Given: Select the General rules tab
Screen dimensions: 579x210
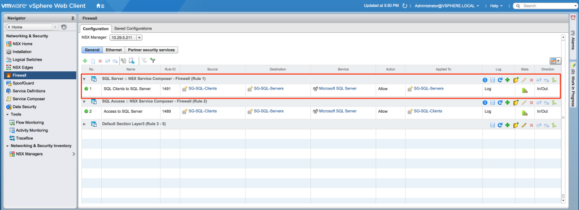Looking at the screenshot, I should [x=92, y=50].
